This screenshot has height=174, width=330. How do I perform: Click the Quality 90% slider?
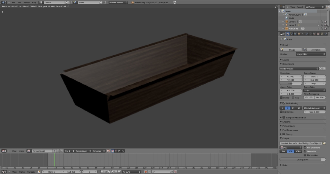click(x=302, y=159)
